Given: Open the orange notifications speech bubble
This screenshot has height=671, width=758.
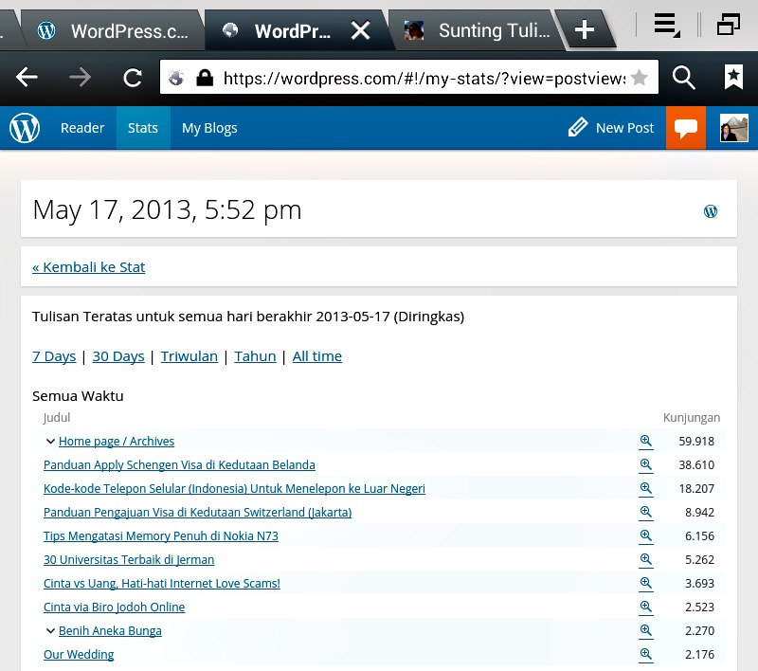Looking at the screenshot, I should [686, 128].
